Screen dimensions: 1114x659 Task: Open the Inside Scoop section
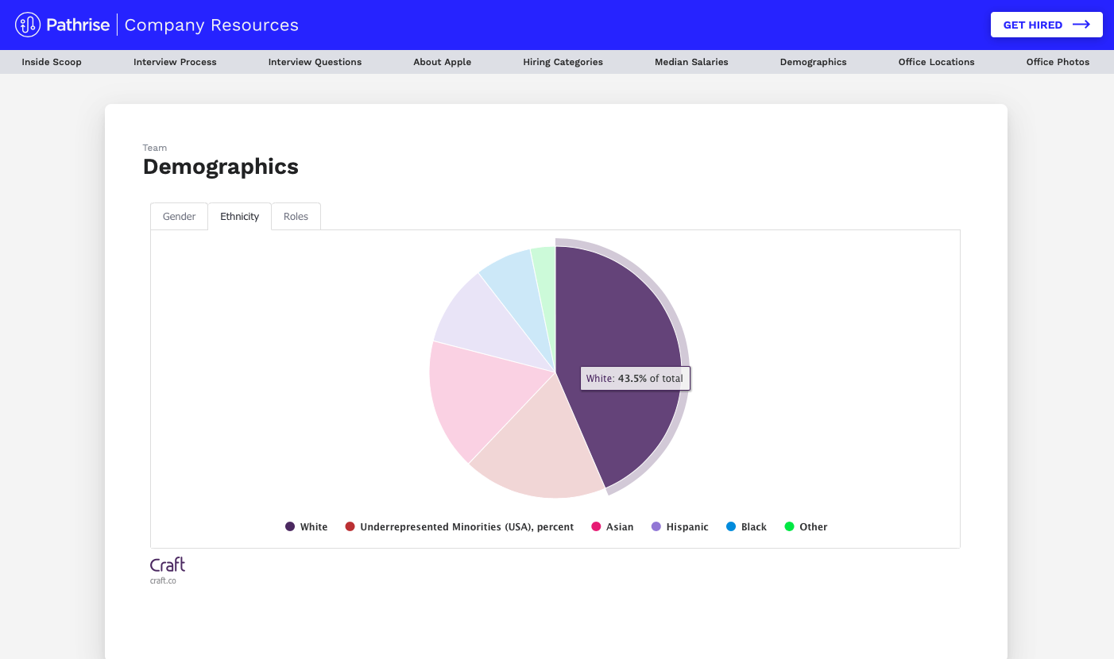pyautogui.click(x=52, y=62)
